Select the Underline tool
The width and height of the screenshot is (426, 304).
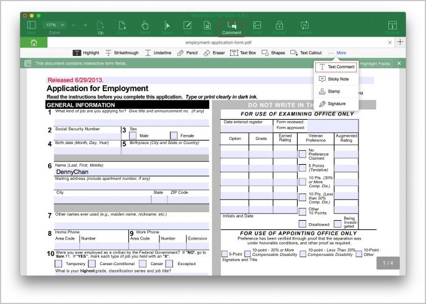[158, 53]
